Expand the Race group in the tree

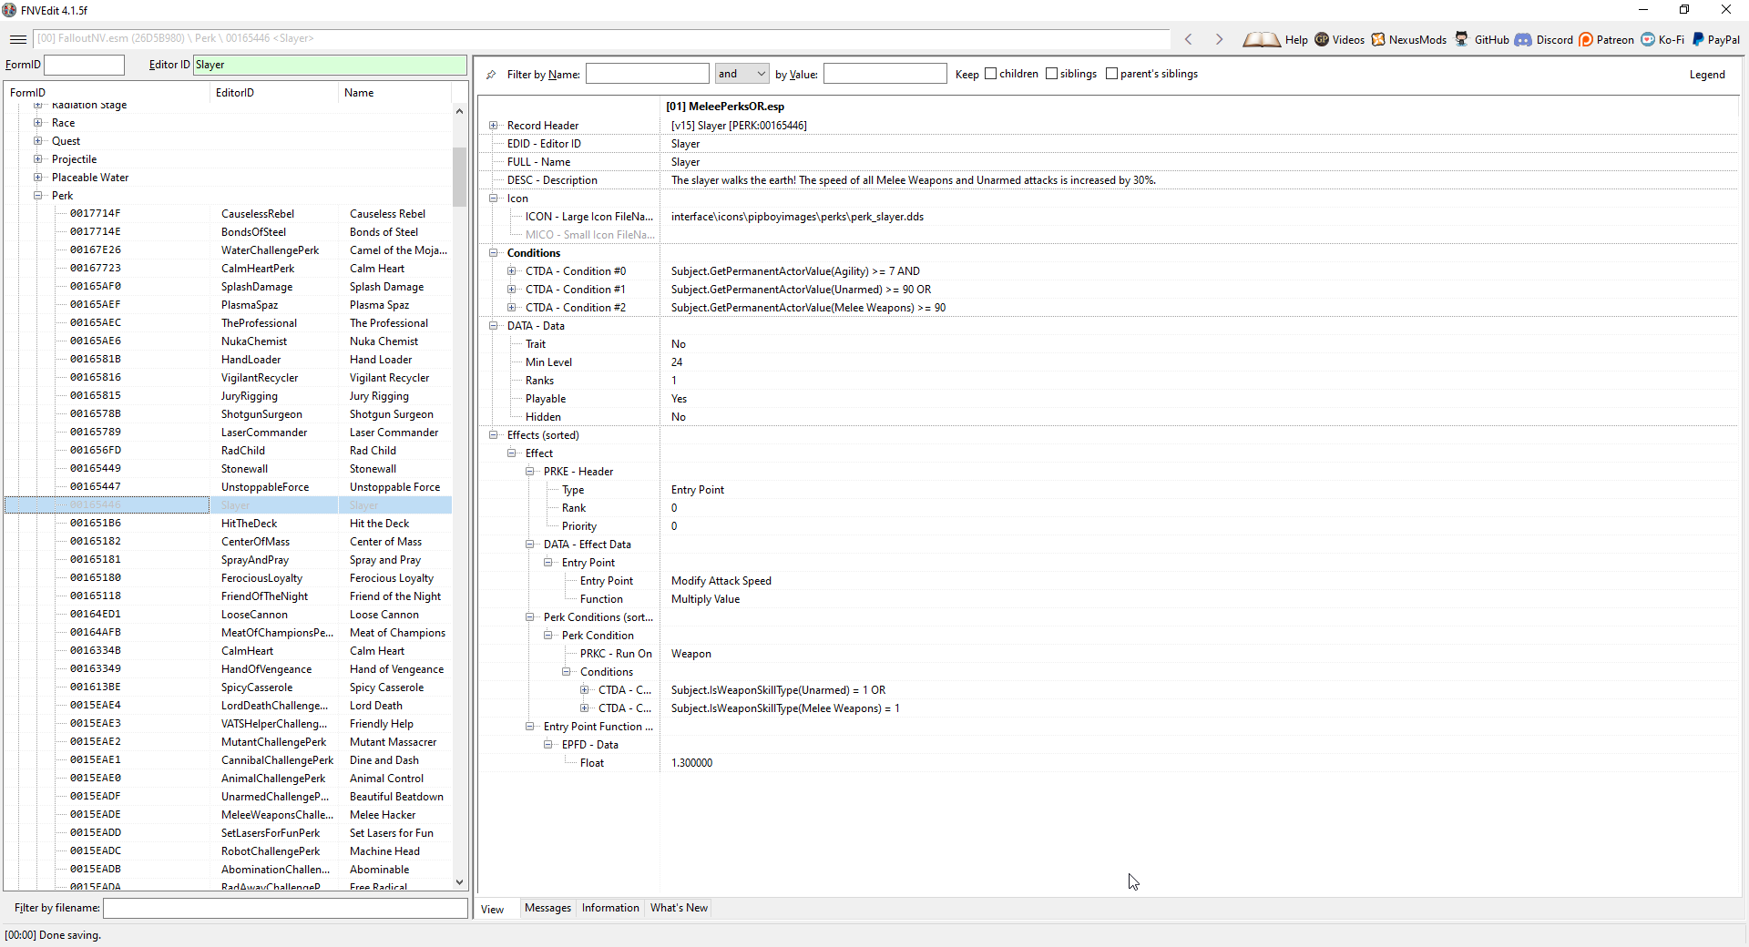tap(38, 123)
